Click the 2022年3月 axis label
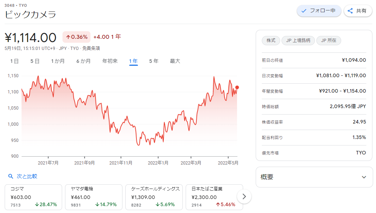The height and width of the screenshot is (213, 376). 191,163
